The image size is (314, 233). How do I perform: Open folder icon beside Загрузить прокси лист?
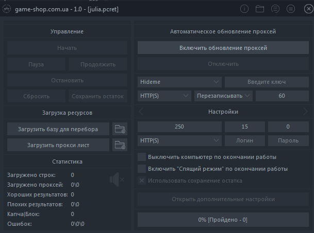(x=120, y=145)
